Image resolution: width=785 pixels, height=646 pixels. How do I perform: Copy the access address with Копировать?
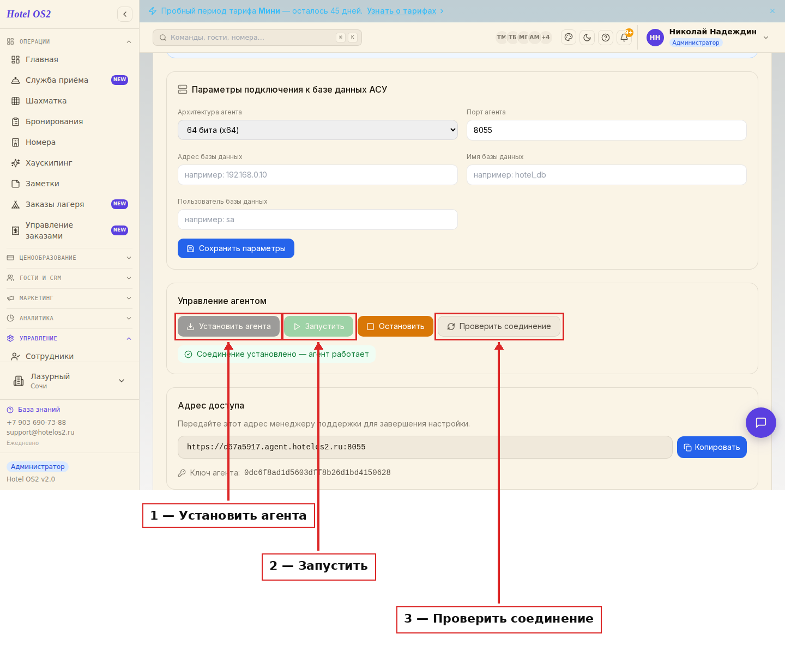click(712, 447)
